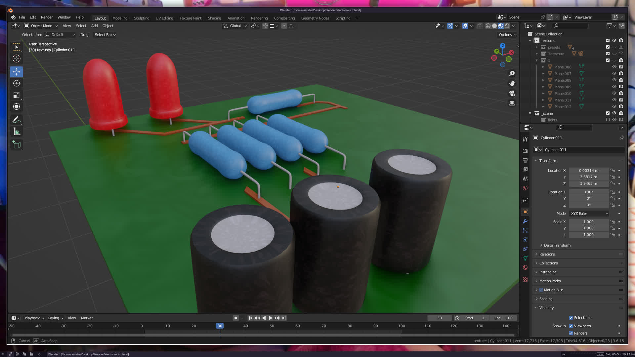Select the Scale tool
The width and height of the screenshot is (635, 357).
click(17, 95)
